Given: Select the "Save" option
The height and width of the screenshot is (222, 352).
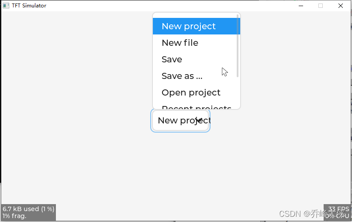Looking at the screenshot, I should click(x=172, y=59).
